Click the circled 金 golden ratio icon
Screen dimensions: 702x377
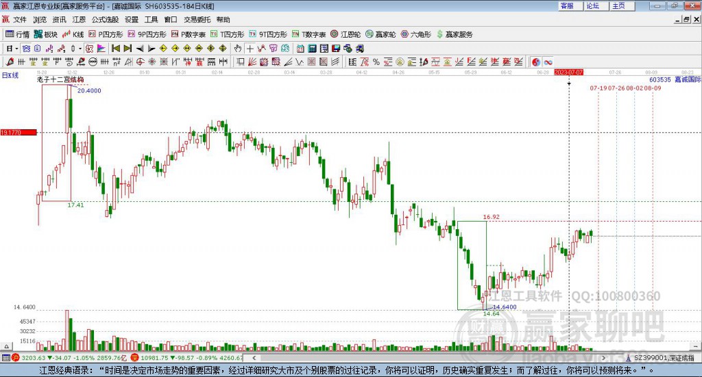click(x=400, y=62)
